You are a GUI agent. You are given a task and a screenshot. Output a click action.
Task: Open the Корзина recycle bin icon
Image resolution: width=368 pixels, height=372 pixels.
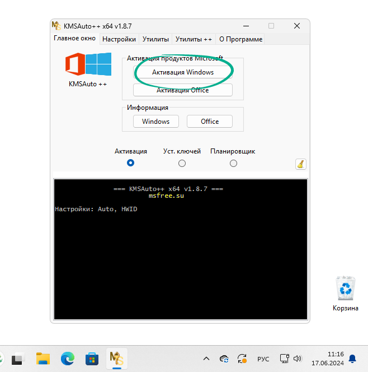[x=345, y=294]
